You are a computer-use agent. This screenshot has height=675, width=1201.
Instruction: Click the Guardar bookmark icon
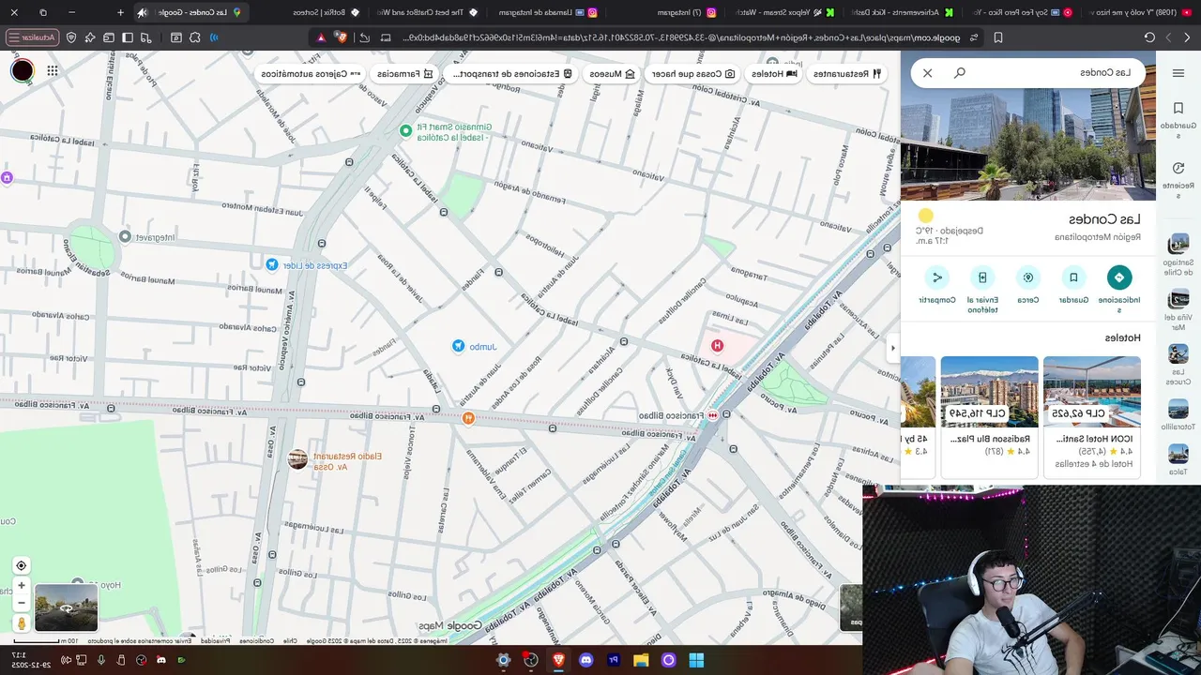point(1073,277)
